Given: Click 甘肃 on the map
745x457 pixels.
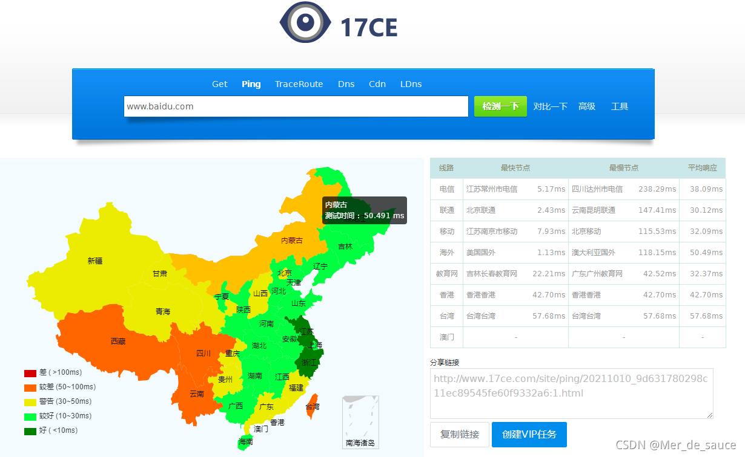Looking at the screenshot, I should pos(160,274).
